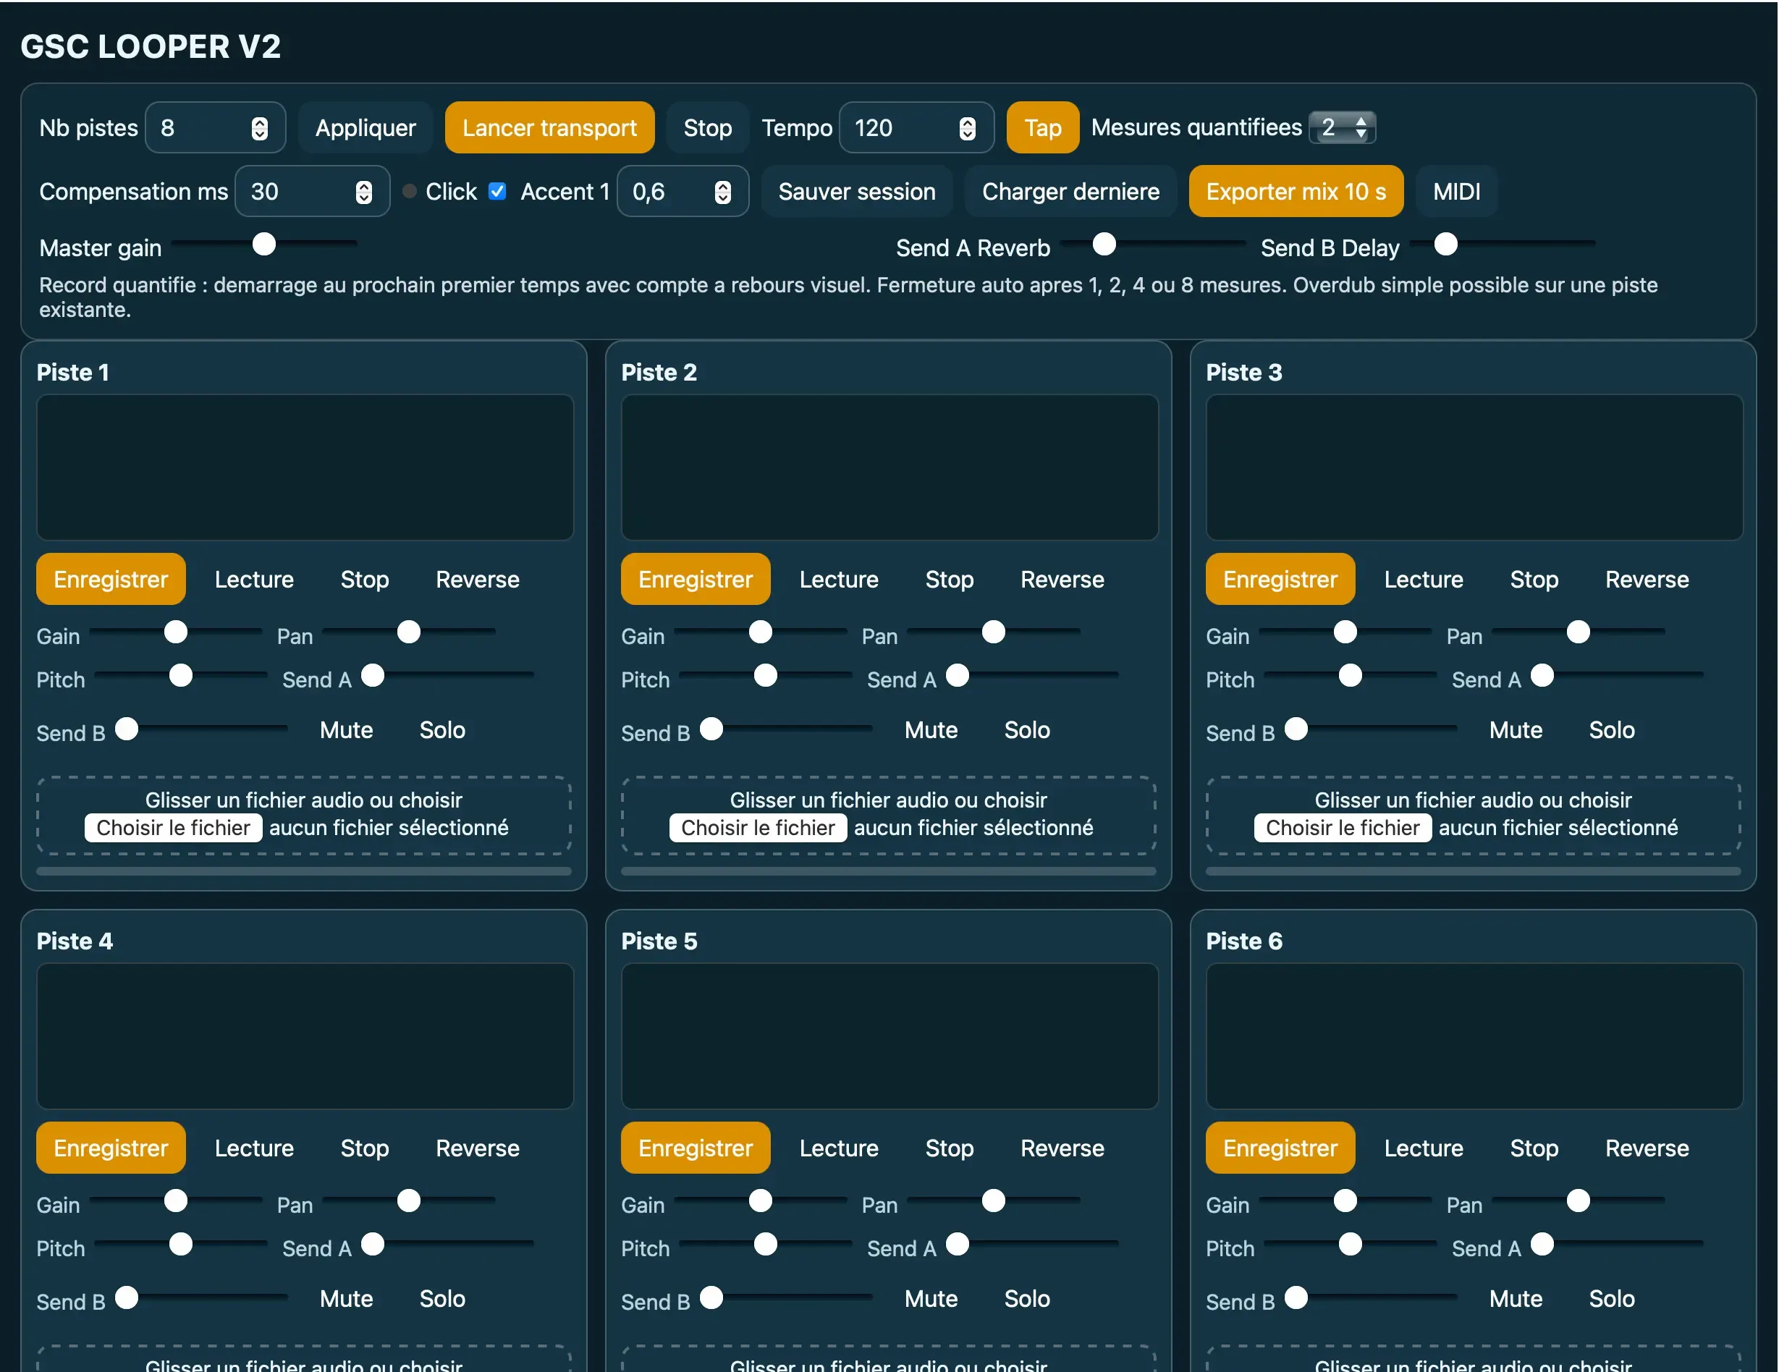Stop the transport
This screenshot has width=1779, height=1372.
click(706, 127)
